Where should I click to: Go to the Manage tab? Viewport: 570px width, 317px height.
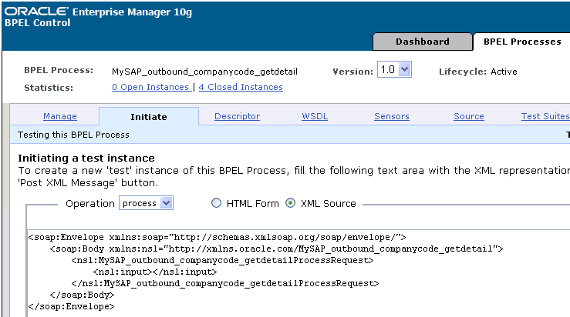pyautogui.click(x=60, y=116)
